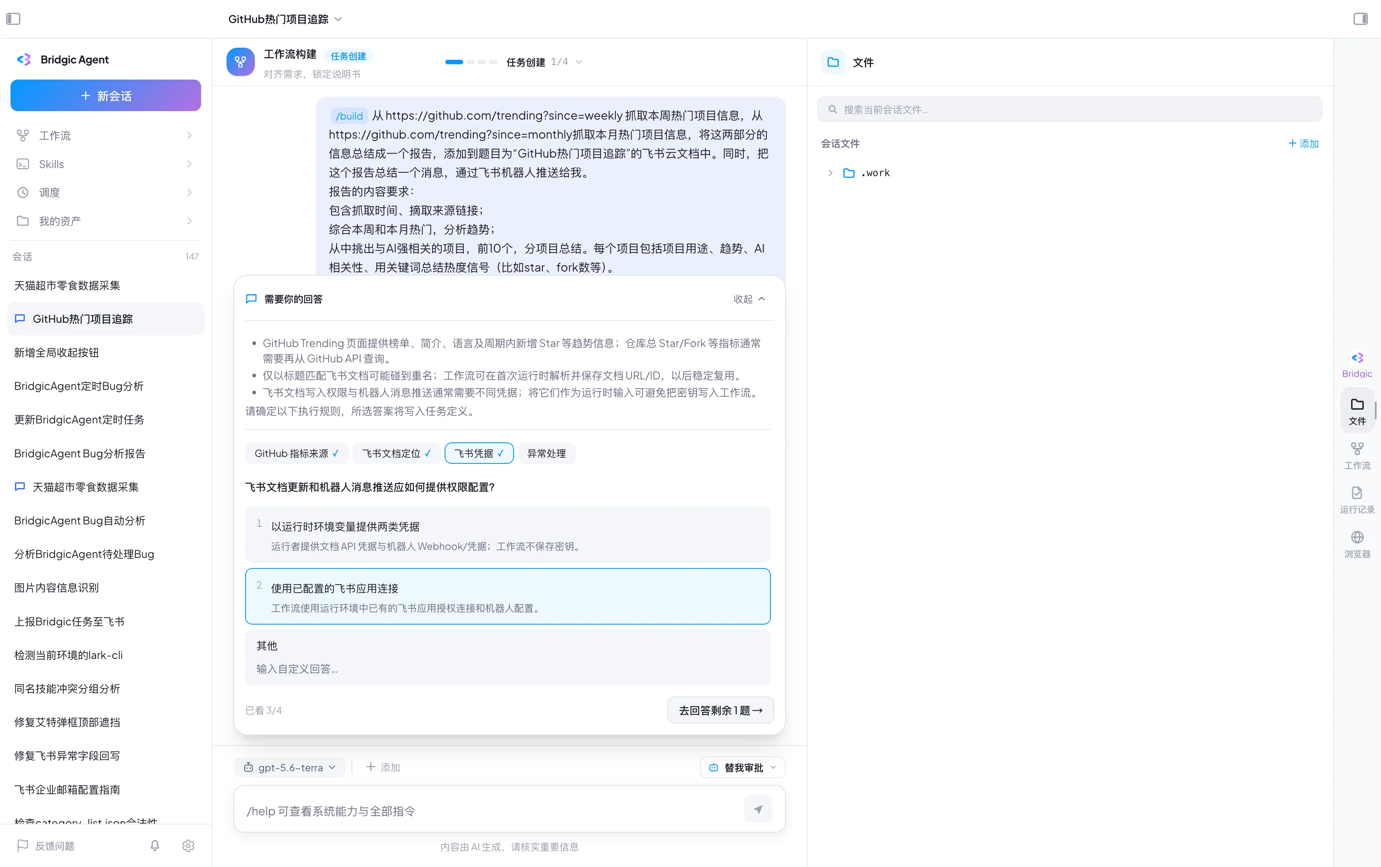
Task: Collapse the question panel with 收起
Action: 749,299
